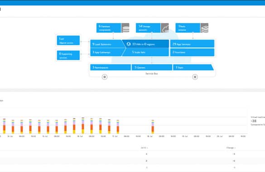Image resolution: width=265 pixels, height=172 pixels.
Task: Open the 0 Supporting services tile
Action: pos(68,55)
